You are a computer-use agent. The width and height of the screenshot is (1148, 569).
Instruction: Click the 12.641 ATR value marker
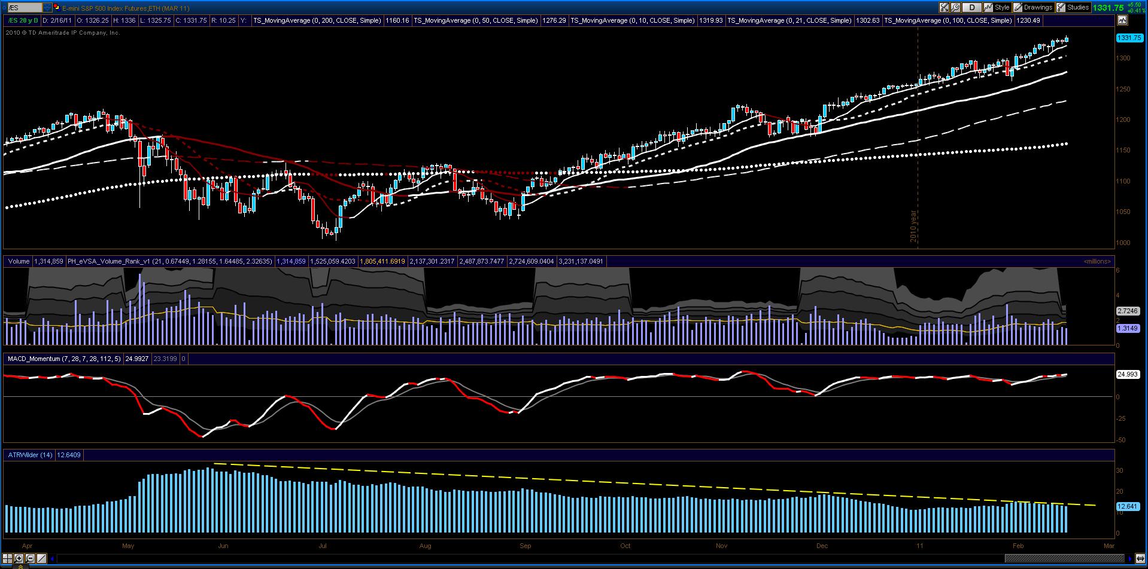click(x=1128, y=506)
